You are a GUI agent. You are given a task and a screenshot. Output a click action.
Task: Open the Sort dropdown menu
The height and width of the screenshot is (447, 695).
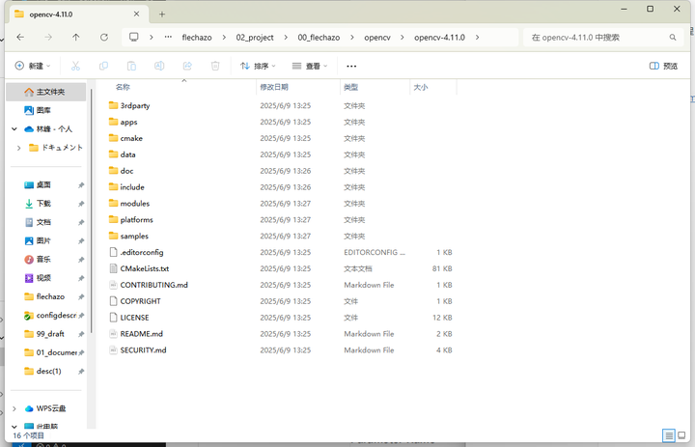point(258,66)
